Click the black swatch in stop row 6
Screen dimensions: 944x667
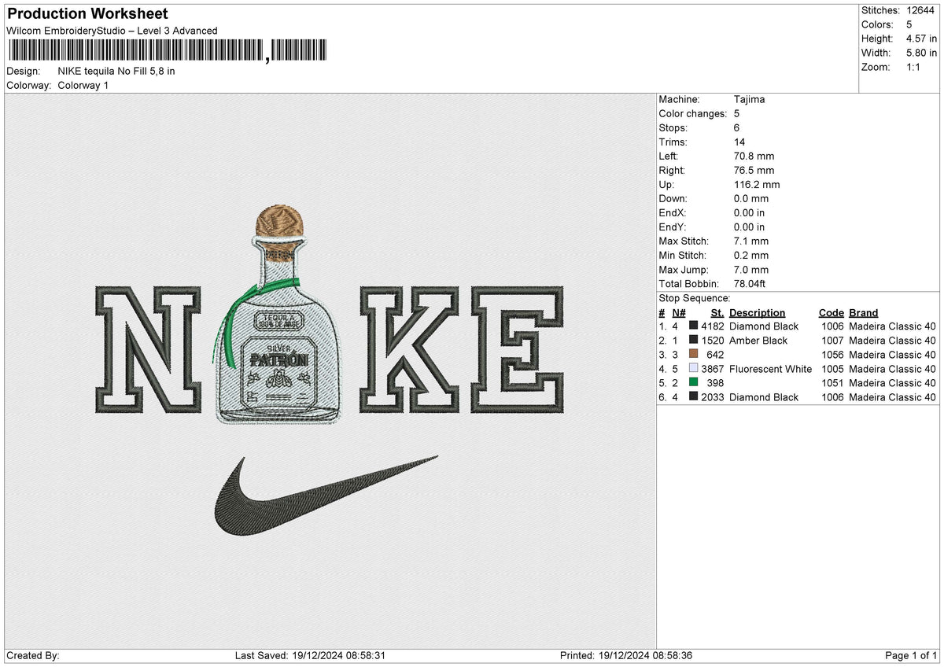pos(693,397)
